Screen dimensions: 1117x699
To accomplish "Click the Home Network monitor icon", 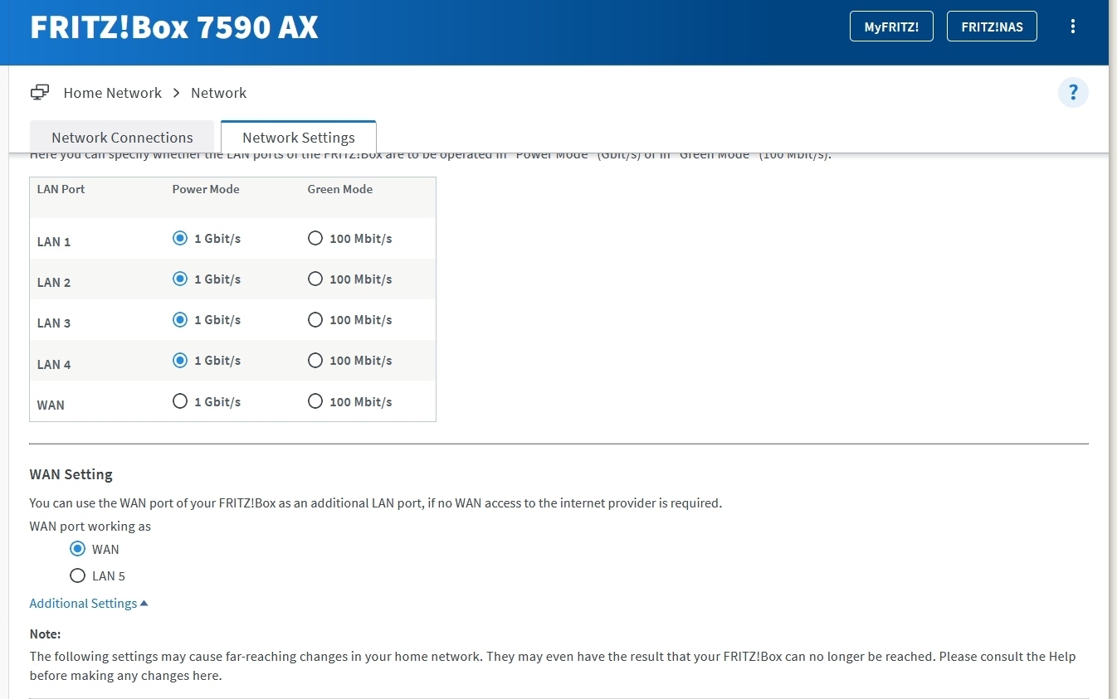I will [40, 92].
